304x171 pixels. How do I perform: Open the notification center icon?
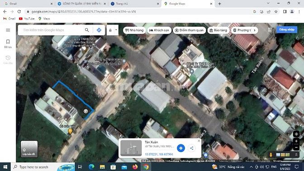(297, 167)
